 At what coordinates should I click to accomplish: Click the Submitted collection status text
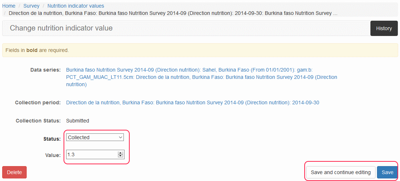(77, 121)
